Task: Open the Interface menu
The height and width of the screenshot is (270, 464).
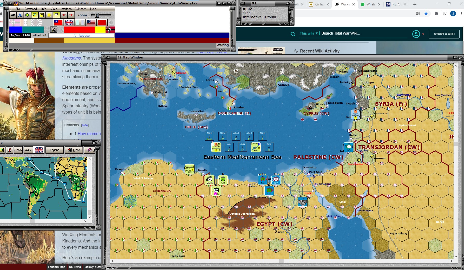Action: (66, 9)
